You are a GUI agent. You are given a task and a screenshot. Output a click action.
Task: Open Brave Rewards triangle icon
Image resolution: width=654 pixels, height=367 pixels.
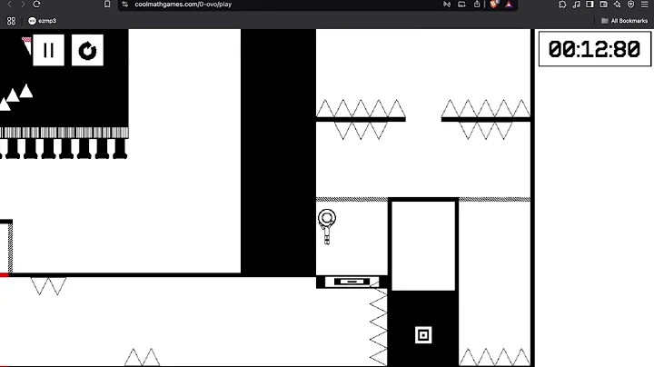point(509,5)
